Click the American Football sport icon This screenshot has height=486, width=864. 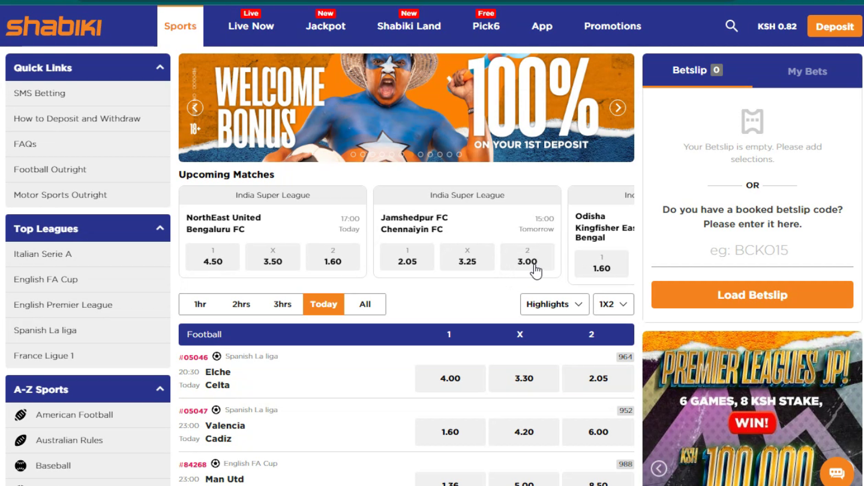20,415
